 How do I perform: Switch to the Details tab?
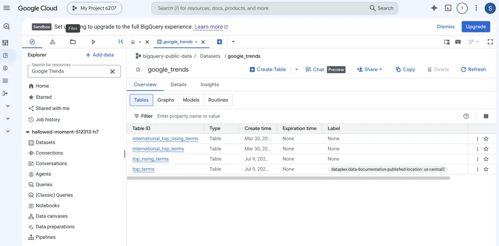click(x=178, y=84)
